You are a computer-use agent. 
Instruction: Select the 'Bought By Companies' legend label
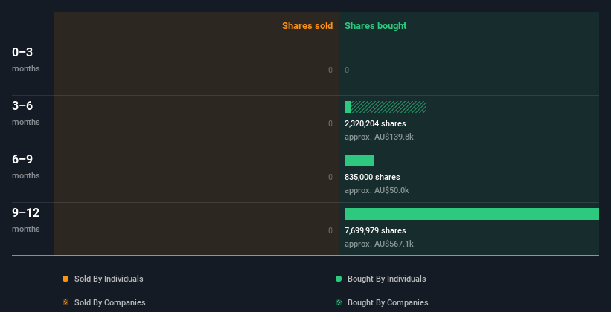pos(388,302)
